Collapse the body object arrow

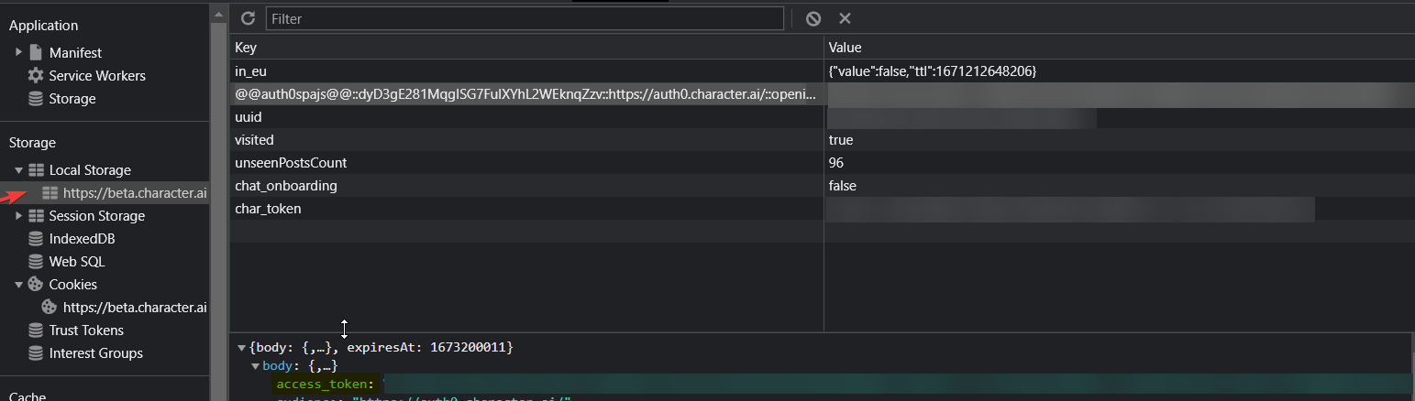click(x=256, y=366)
